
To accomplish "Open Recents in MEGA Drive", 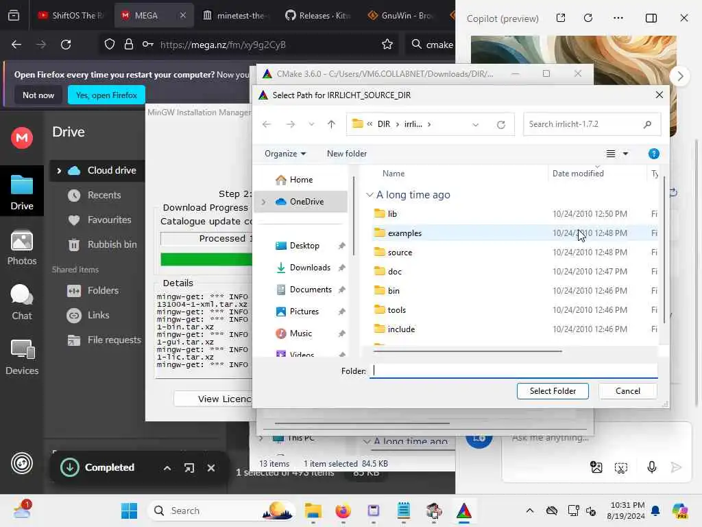I will point(104,196).
